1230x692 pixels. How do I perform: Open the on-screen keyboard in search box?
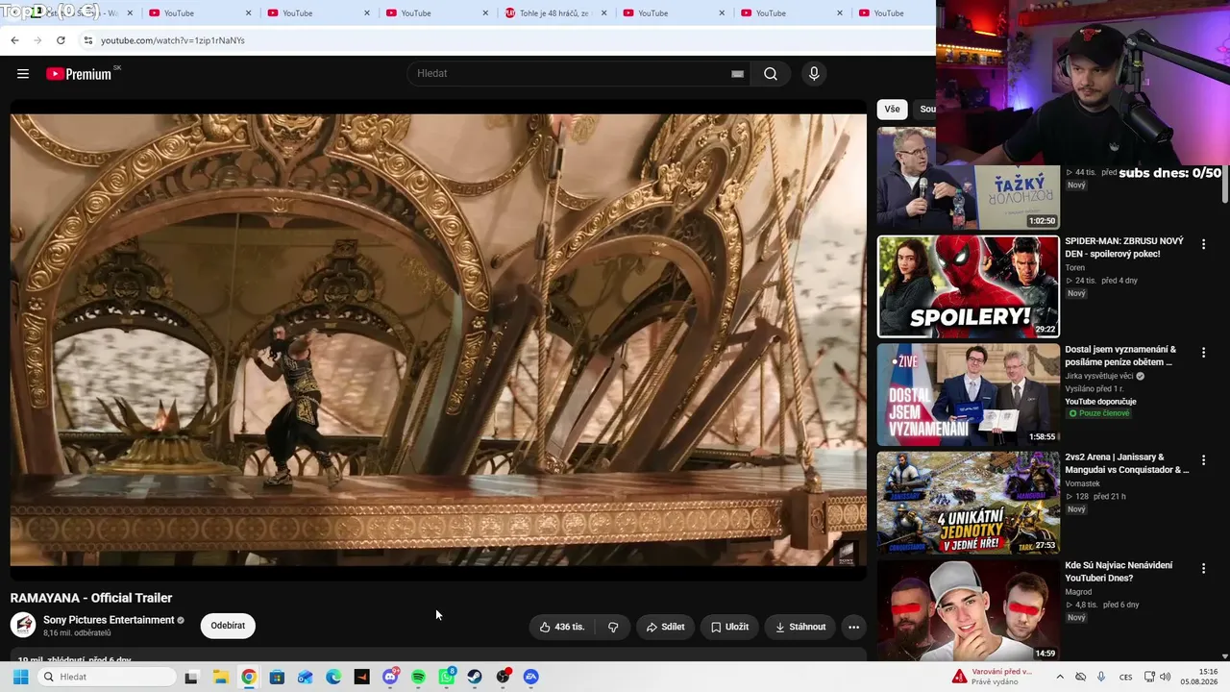[x=737, y=74]
